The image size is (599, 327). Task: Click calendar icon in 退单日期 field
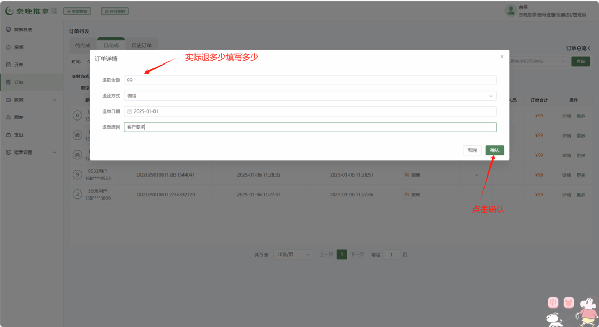[x=129, y=111]
